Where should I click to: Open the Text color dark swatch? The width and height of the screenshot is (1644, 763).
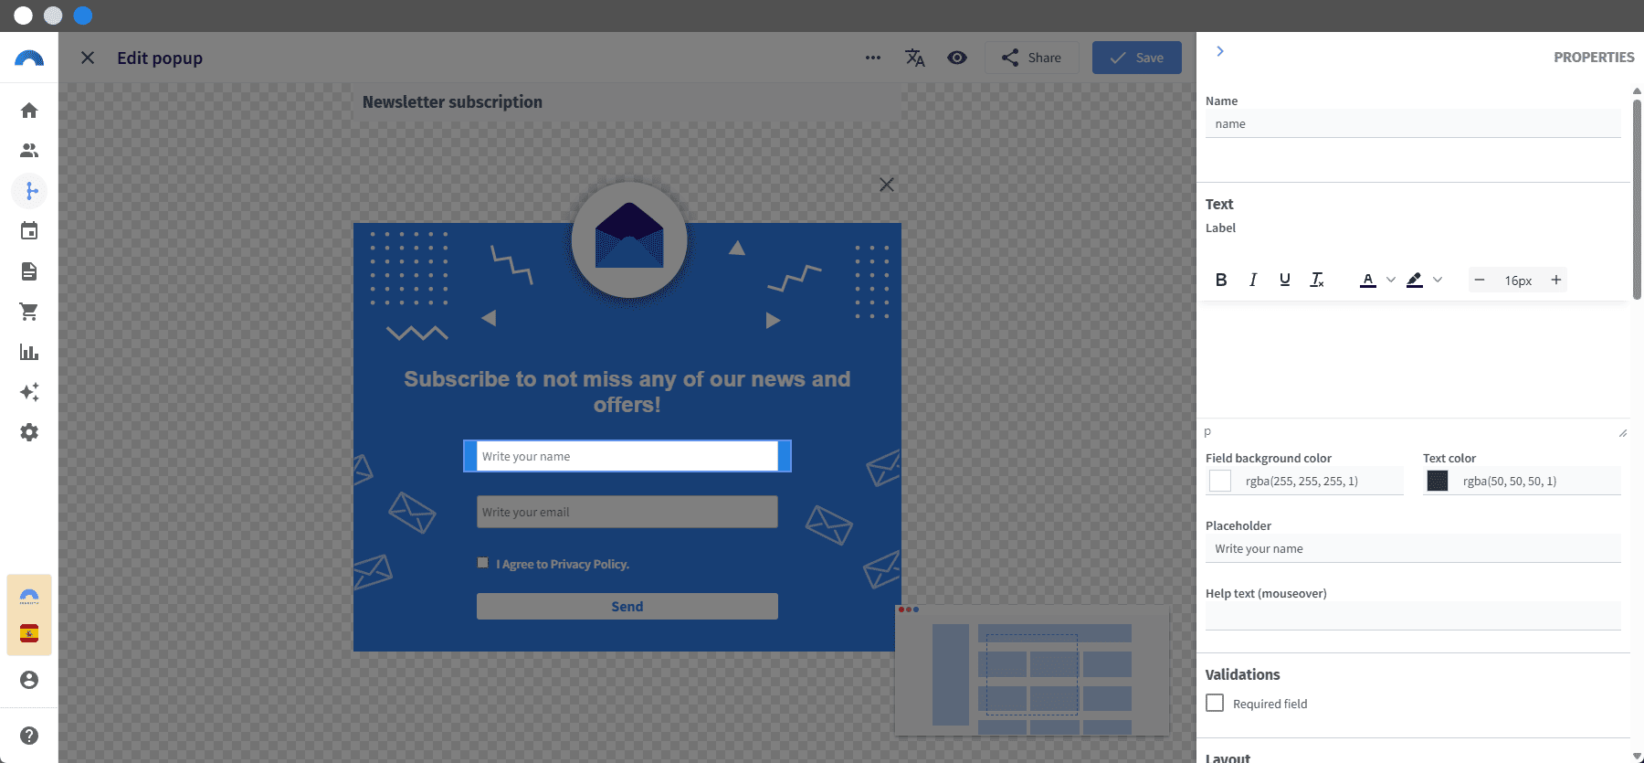point(1438,481)
